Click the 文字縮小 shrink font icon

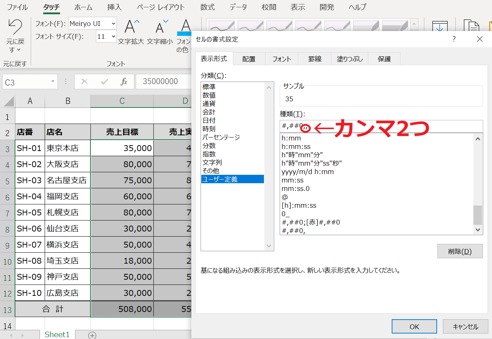(160, 27)
